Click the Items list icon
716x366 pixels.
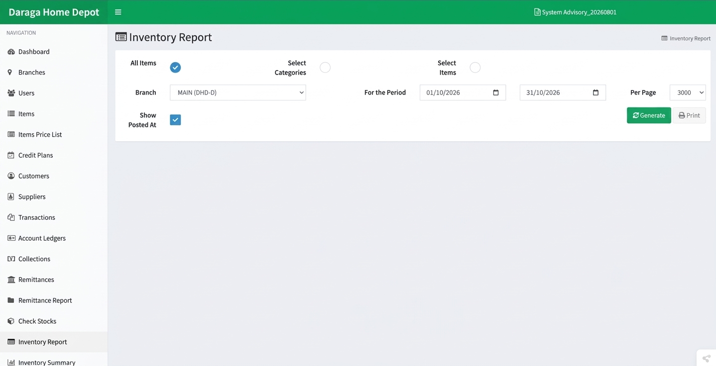[x=11, y=114]
